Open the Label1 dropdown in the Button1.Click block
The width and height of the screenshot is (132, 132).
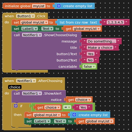[x=30, y=29]
